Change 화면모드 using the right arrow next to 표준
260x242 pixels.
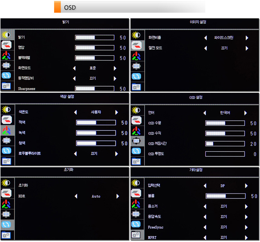pos(115,68)
